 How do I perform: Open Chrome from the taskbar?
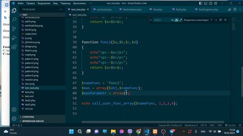tap(138, 131)
